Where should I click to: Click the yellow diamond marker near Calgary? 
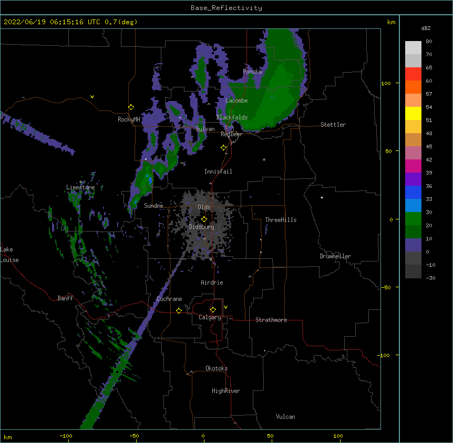(213, 310)
